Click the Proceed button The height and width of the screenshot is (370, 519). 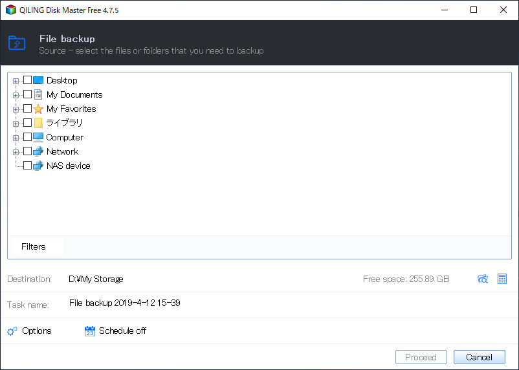tap(421, 357)
